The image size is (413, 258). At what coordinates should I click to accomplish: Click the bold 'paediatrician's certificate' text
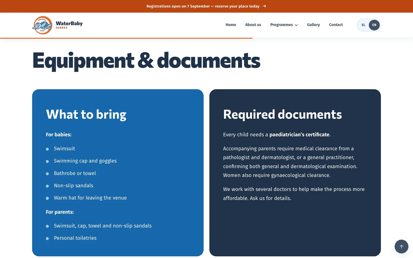[x=299, y=135]
